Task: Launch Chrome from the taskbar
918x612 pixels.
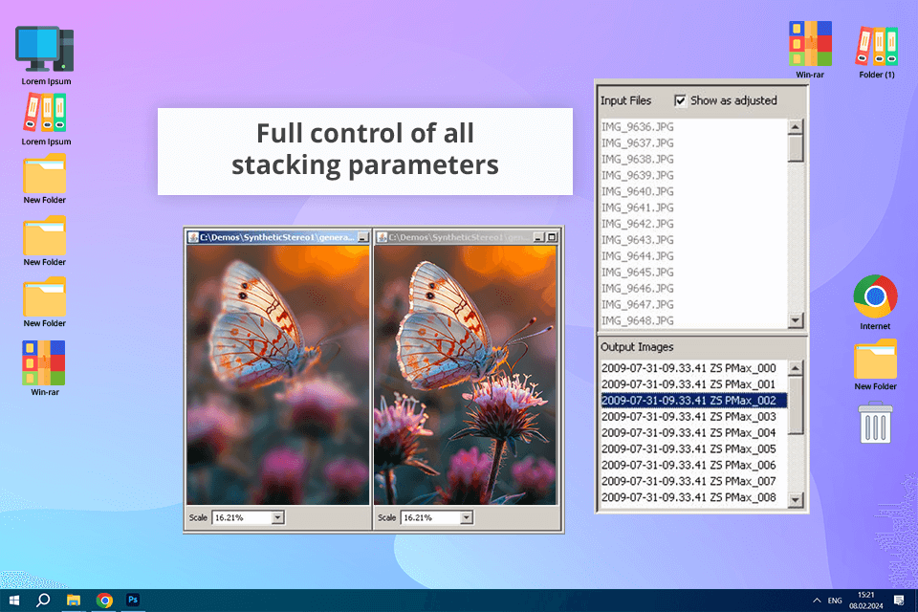Action: click(105, 601)
